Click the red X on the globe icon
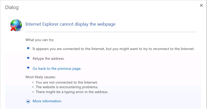 coord(13,28)
